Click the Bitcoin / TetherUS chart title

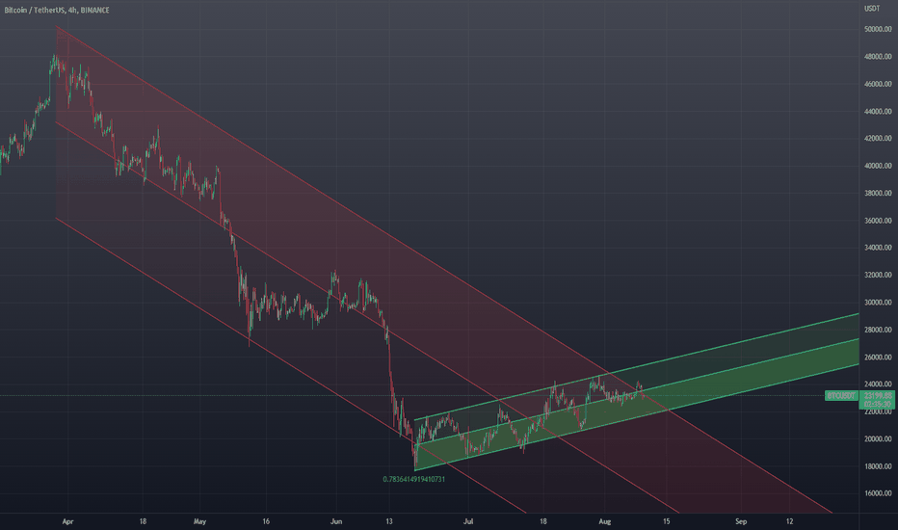(x=56, y=11)
